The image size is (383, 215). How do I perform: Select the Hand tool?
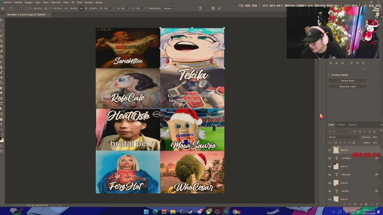click(x=1, y=119)
